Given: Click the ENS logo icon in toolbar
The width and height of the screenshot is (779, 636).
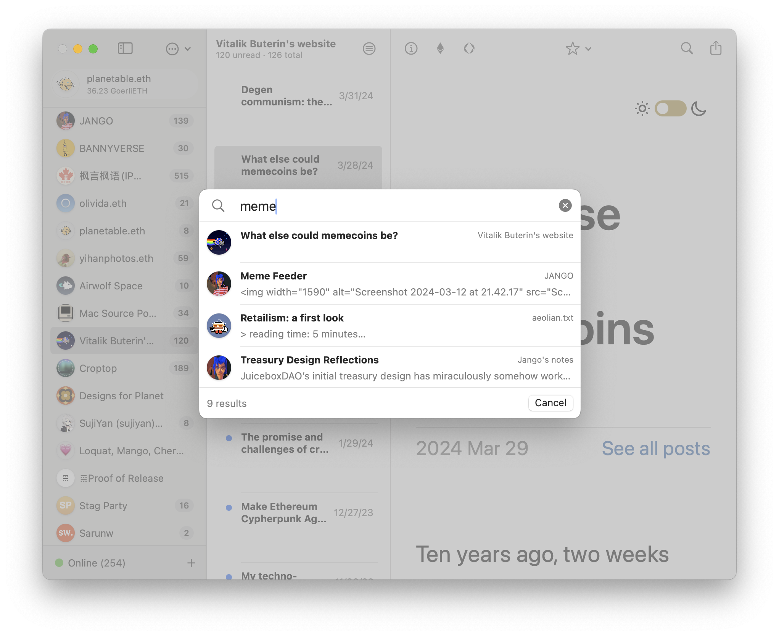Looking at the screenshot, I should [x=469, y=48].
